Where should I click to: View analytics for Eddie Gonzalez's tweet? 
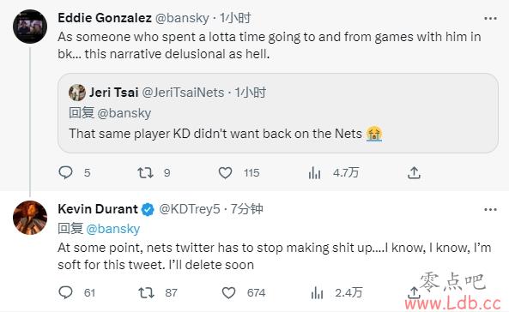(x=314, y=173)
